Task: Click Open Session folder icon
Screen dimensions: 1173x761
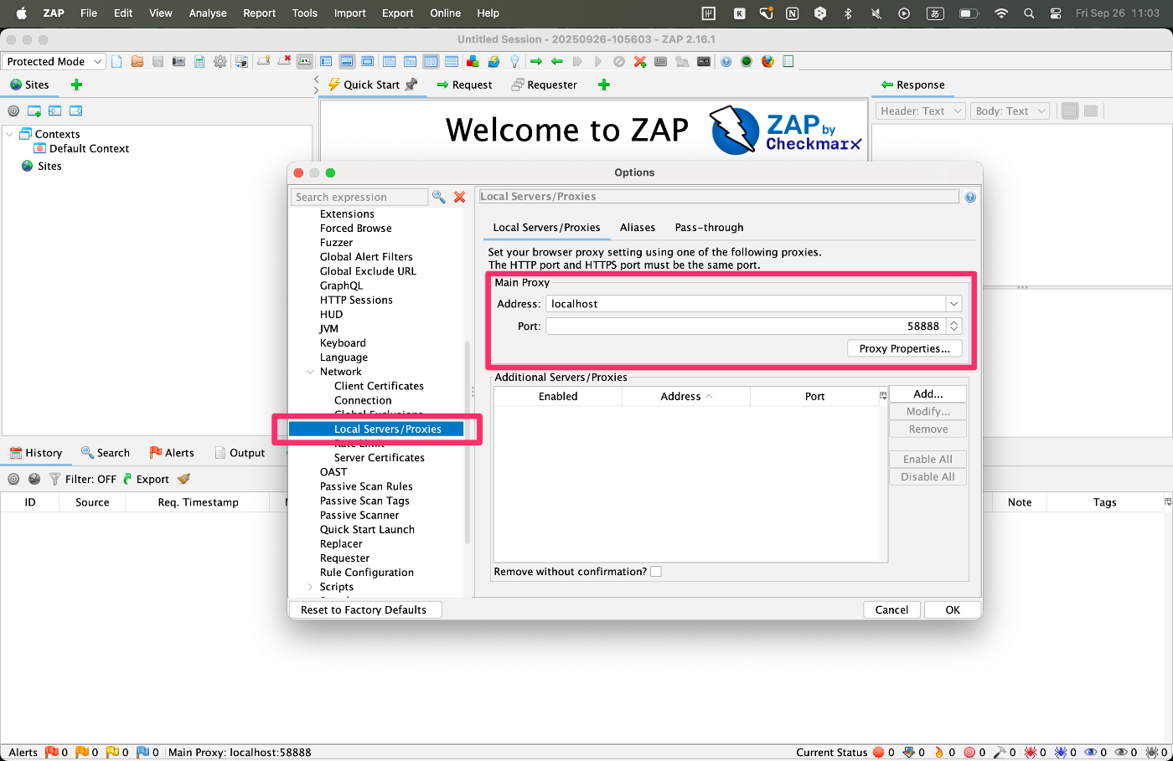Action: [137, 61]
